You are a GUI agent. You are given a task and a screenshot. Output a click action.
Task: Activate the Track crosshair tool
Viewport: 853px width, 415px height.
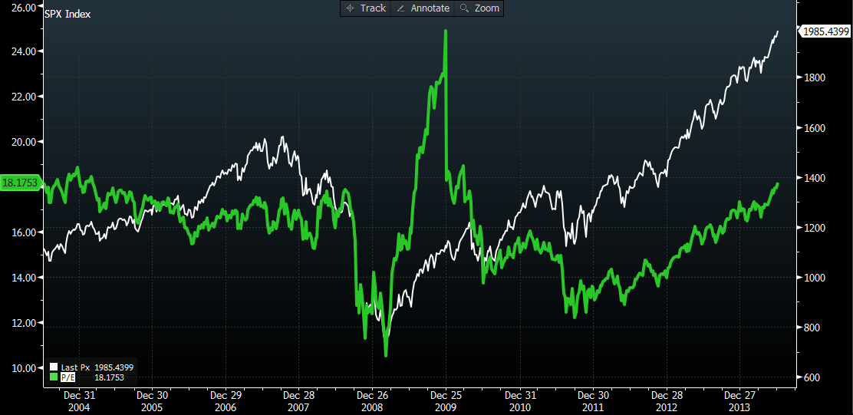tap(366, 8)
